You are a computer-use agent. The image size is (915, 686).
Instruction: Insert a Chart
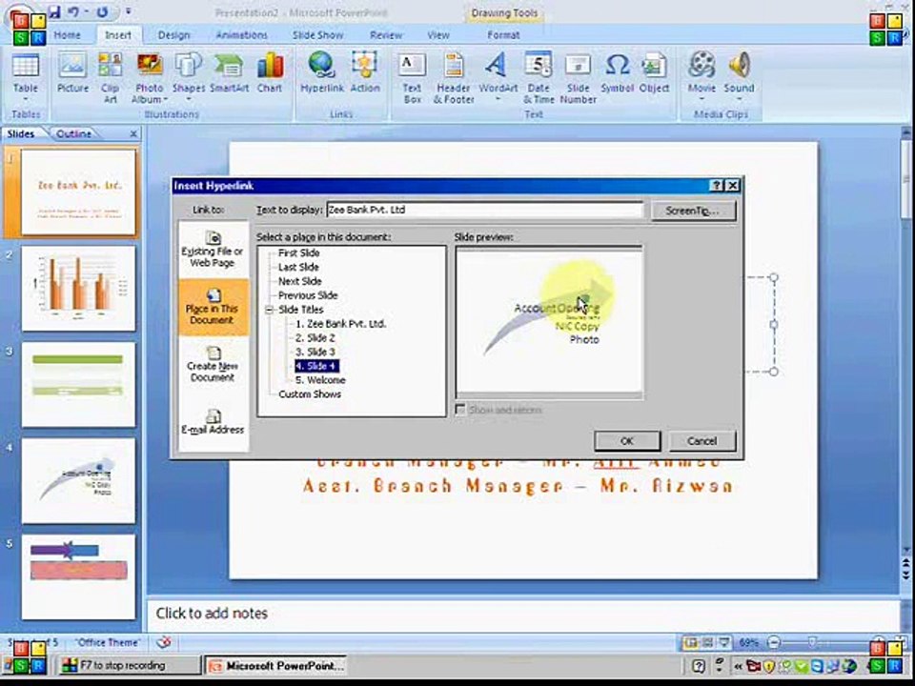pos(270,73)
